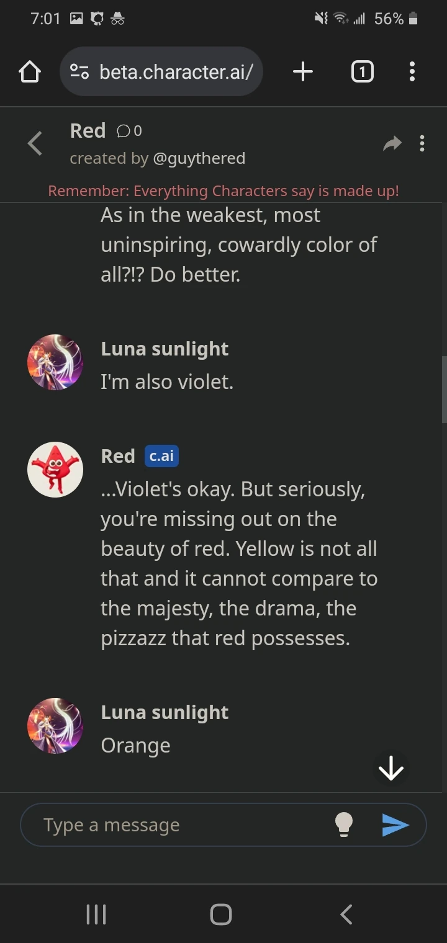Screen dimensions: 447x943
Task: Tap the Red chat title
Action: tap(88, 131)
